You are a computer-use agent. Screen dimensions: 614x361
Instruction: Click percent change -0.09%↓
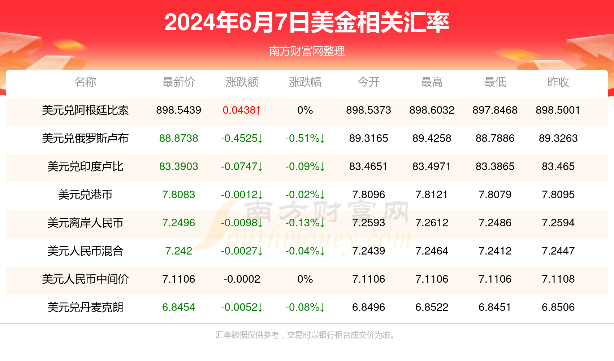tap(305, 166)
